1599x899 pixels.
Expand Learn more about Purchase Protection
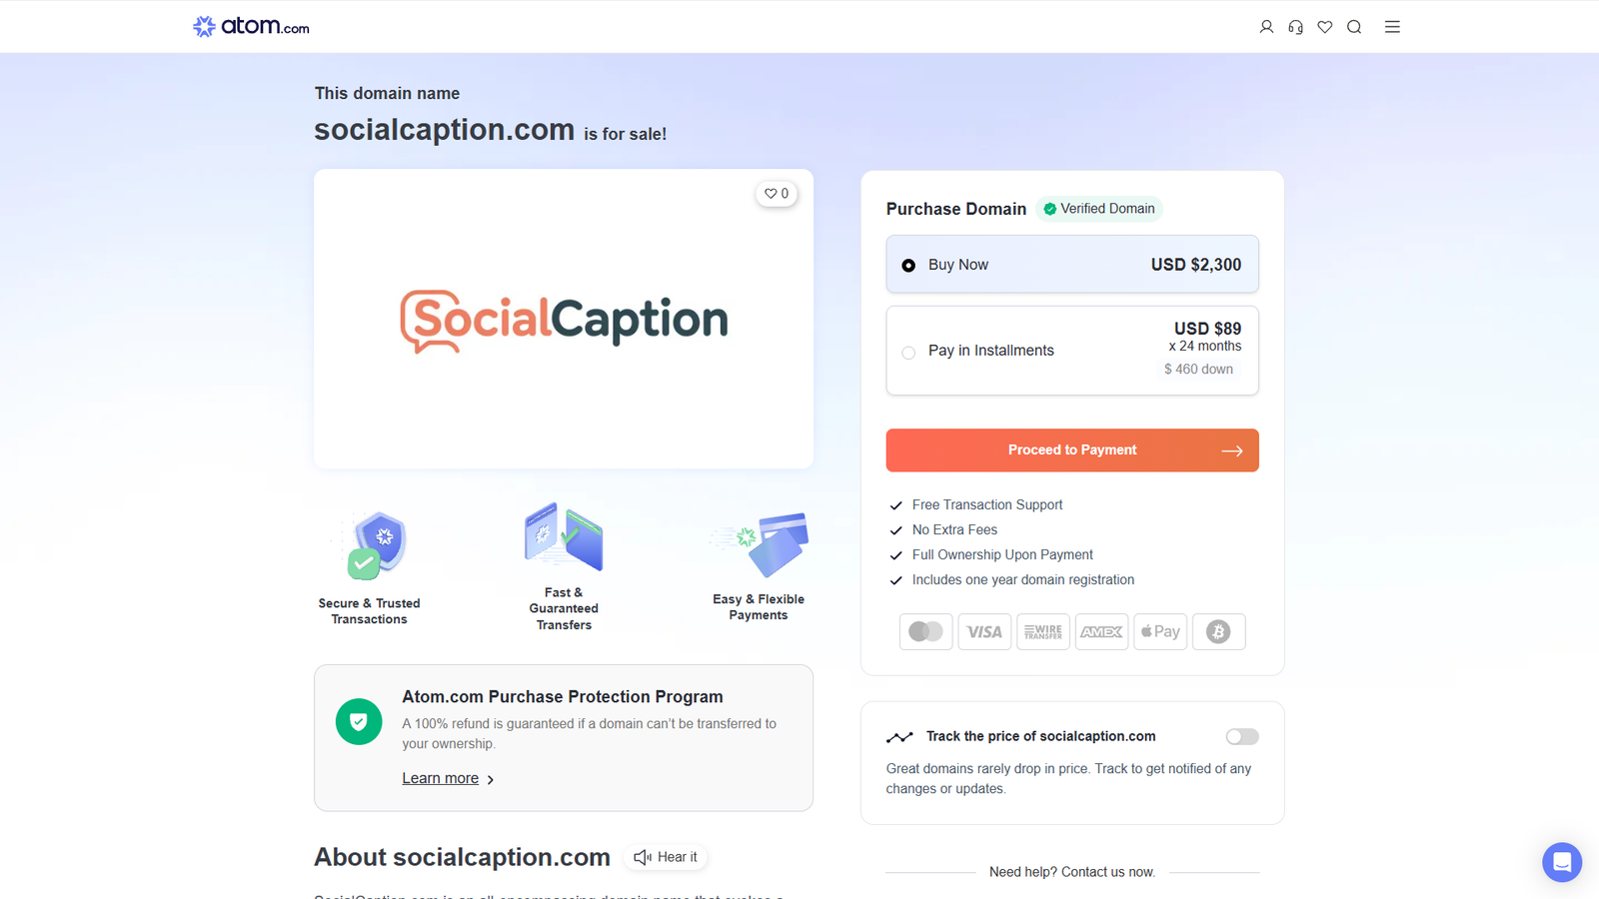coord(440,777)
